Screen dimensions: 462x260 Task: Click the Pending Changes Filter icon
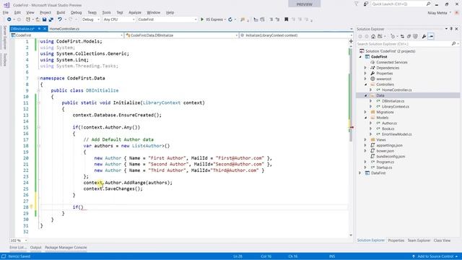pos(393,36)
